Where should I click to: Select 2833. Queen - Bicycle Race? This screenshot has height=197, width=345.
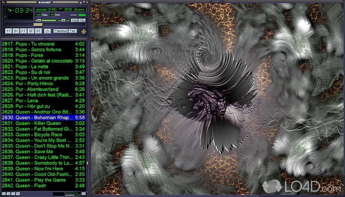(x=44, y=135)
